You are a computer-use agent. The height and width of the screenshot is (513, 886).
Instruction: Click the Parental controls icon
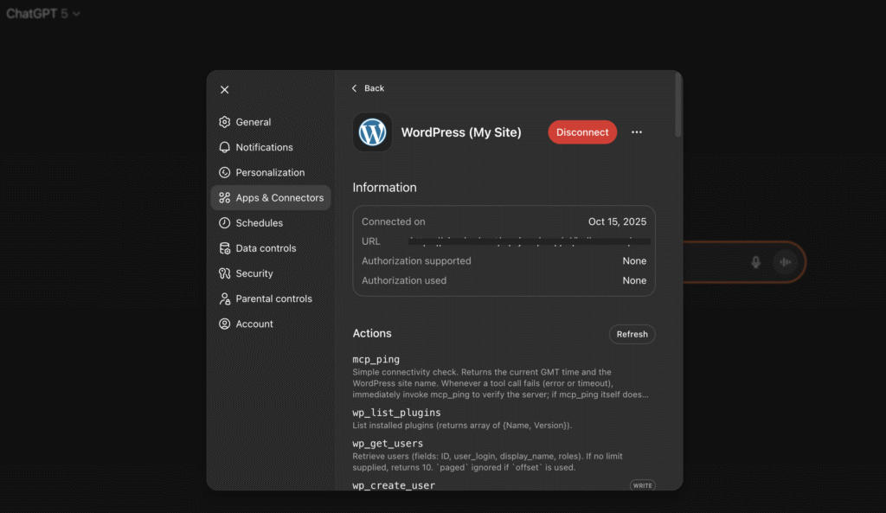(x=225, y=298)
